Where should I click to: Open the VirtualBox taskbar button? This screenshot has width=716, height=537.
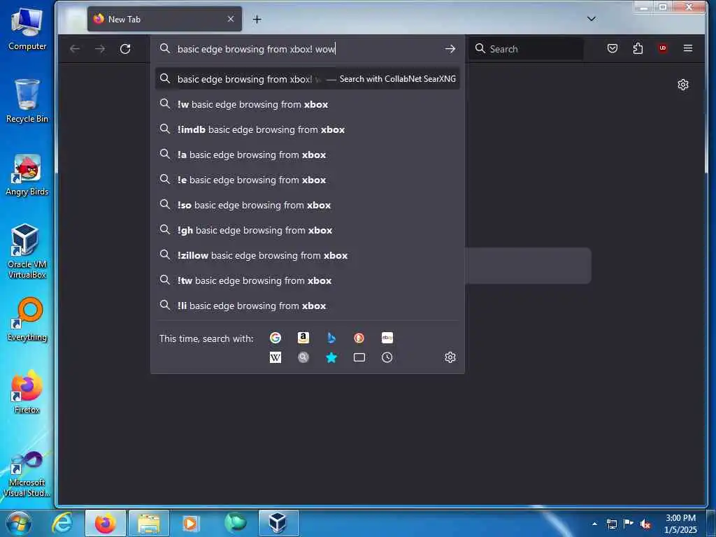278,523
